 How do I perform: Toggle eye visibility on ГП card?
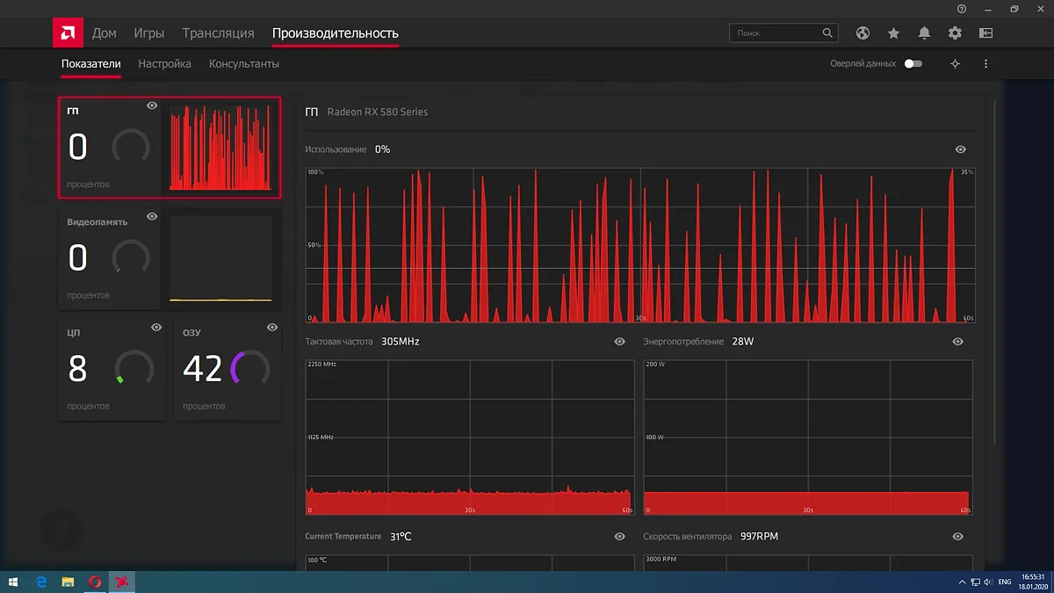pos(152,105)
